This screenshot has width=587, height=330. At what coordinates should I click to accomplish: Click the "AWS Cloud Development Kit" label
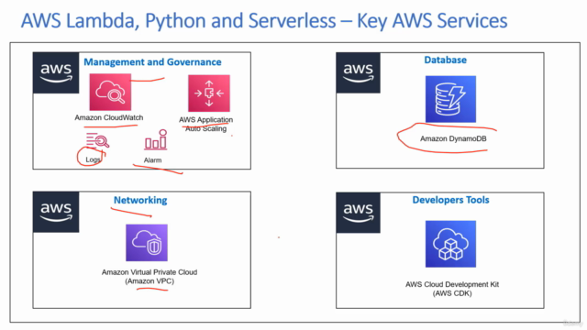click(452, 289)
